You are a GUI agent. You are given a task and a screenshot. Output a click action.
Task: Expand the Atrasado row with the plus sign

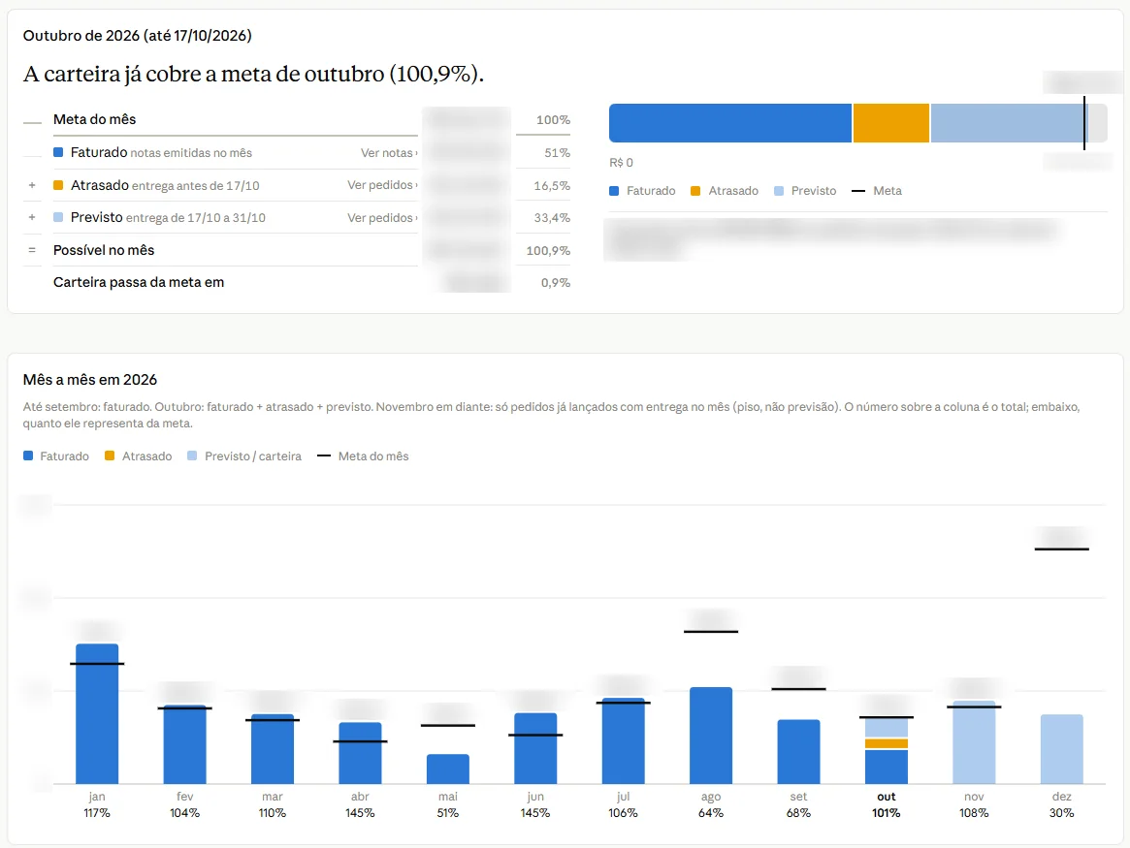[x=32, y=186]
